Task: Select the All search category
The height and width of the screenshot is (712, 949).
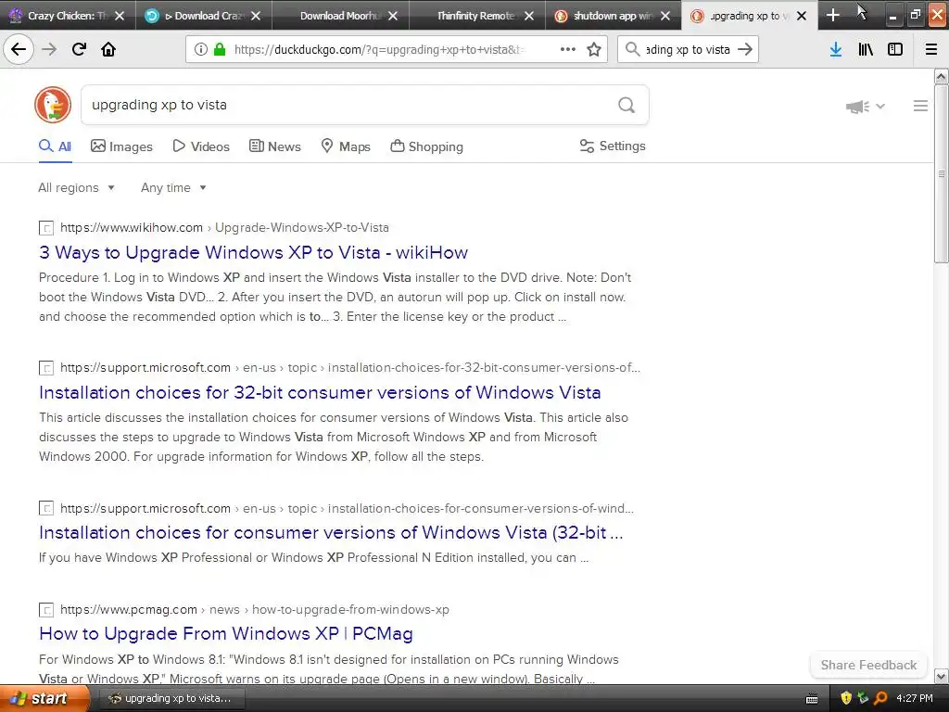Action: (55, 146)
